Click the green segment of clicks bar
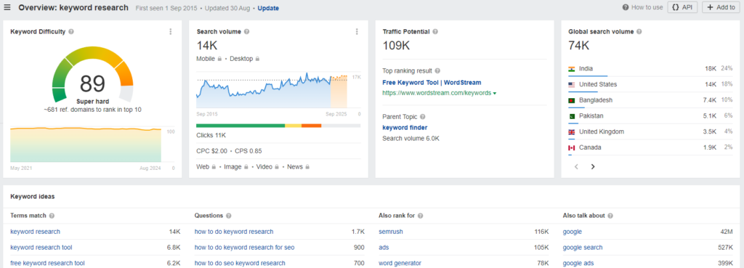744x268 pixels. tap(240, 126)
